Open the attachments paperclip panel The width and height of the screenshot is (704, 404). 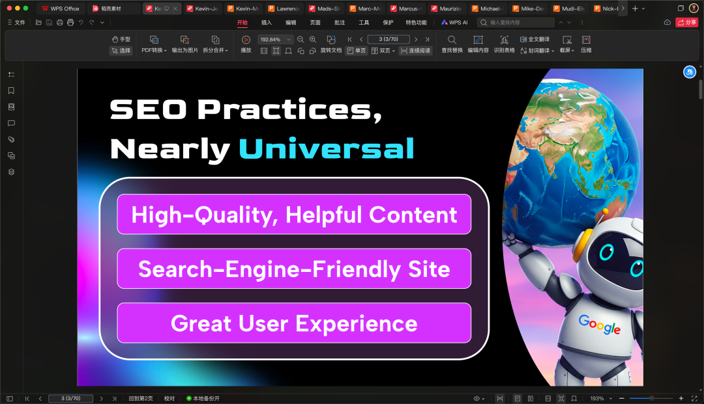(x=11, y=139)
